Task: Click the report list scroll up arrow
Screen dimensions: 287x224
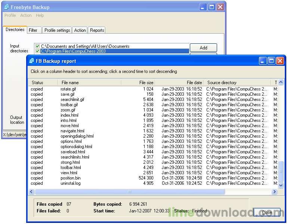Action: pos(281,82)
